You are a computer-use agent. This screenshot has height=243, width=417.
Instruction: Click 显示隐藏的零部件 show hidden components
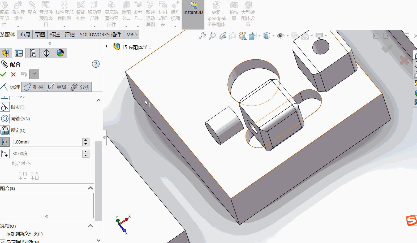coord(111,14)
